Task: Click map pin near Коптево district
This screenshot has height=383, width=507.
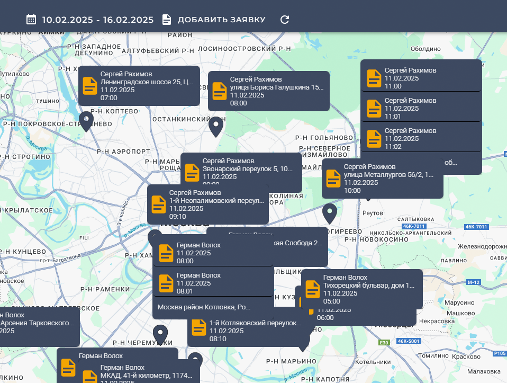Action: tap(86, 121)
